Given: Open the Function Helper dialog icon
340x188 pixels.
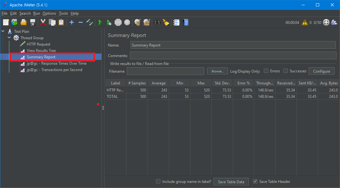Looking at the screenshot, I should [176, 22].
